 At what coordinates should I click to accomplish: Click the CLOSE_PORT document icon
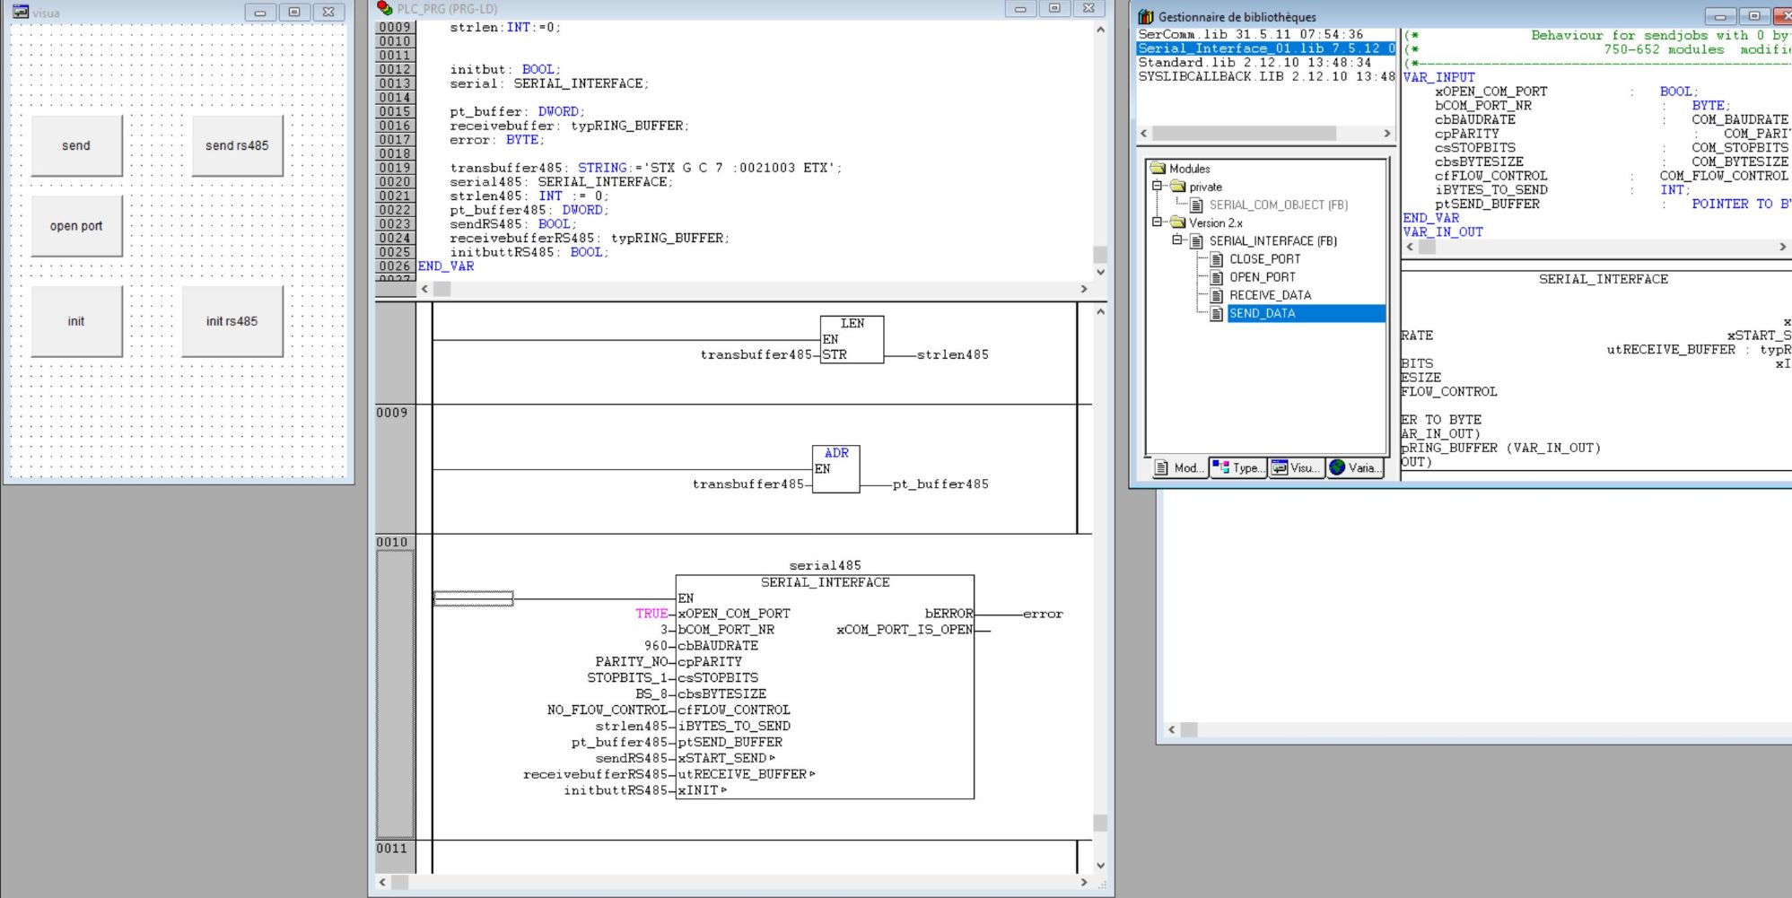coord(1217,259)
